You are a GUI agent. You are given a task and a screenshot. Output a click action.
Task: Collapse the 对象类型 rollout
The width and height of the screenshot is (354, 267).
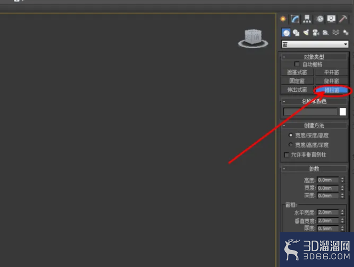coord(314,57)
